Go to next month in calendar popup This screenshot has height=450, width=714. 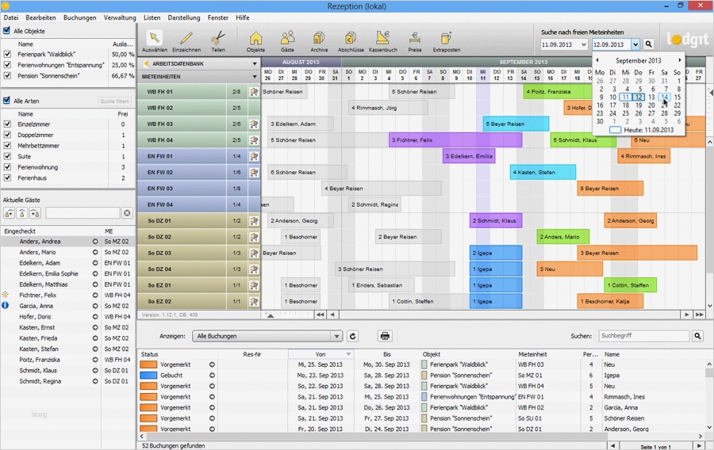679,60
